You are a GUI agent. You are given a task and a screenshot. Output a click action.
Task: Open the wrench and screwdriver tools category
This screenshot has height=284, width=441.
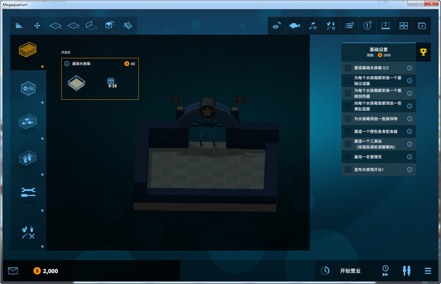(x=28, y=192)
